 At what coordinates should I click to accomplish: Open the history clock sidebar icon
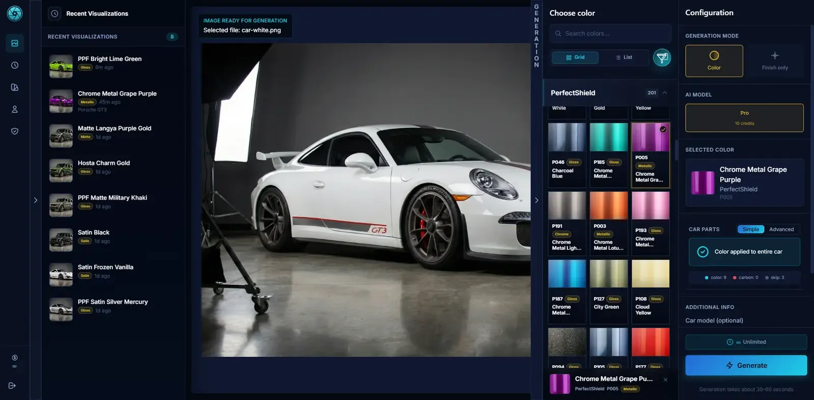coord(15,65)
